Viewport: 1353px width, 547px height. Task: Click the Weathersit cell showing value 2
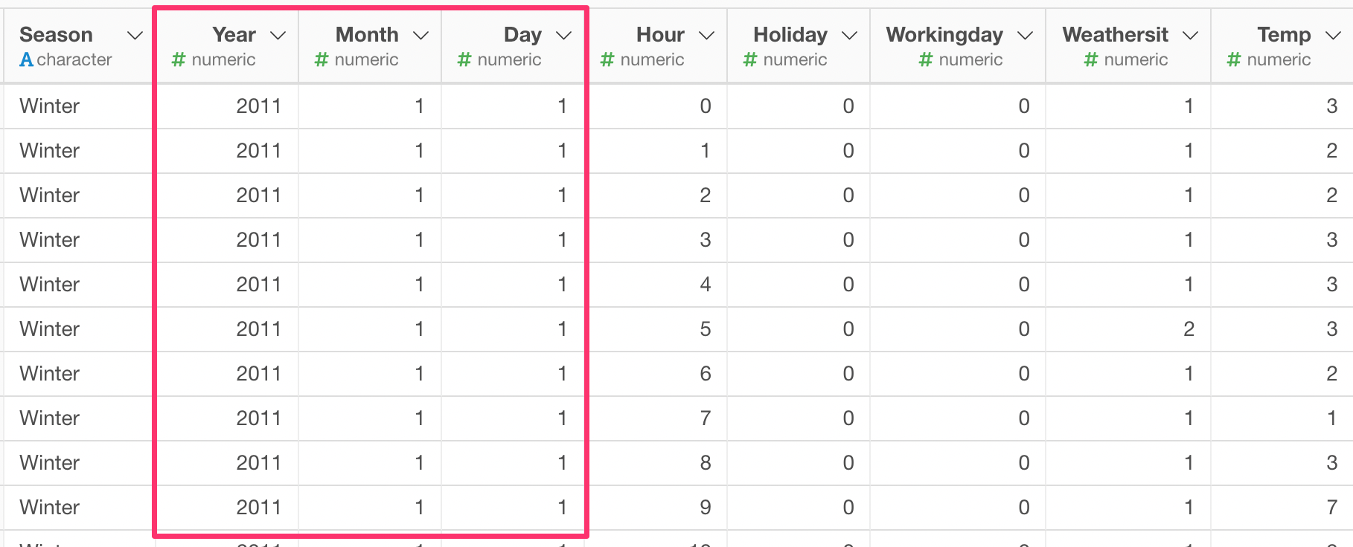click(1189, 328)
